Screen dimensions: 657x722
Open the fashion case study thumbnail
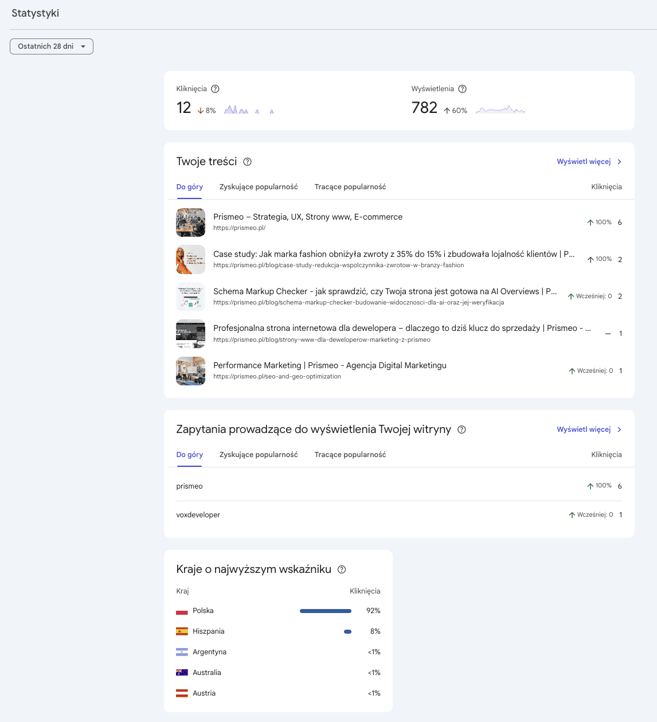click(x=190, y=259)
